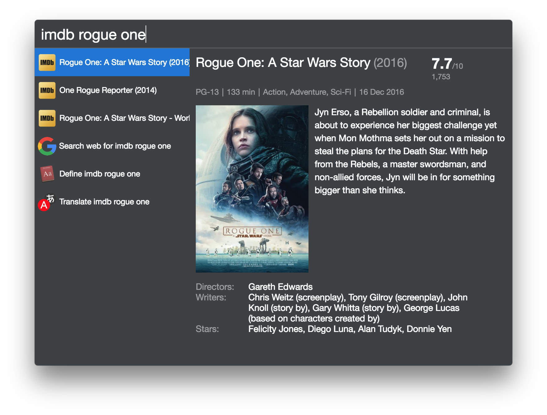Click the Stars: label
The width and height of the screenshot is (547, 415).
(207, 329)
